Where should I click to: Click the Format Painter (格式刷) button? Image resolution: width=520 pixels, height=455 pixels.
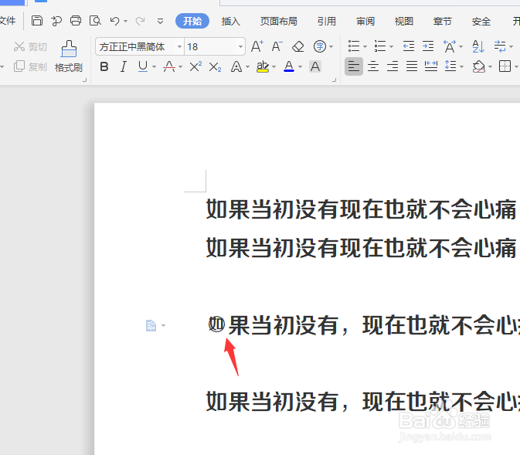coord(69,56)
